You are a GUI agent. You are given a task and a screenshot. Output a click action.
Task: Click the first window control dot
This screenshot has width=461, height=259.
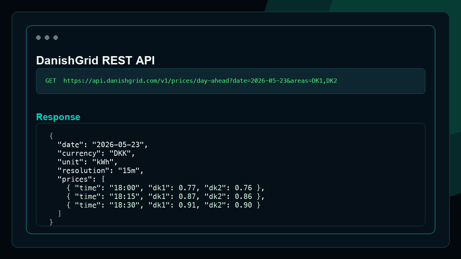point(38,37)
